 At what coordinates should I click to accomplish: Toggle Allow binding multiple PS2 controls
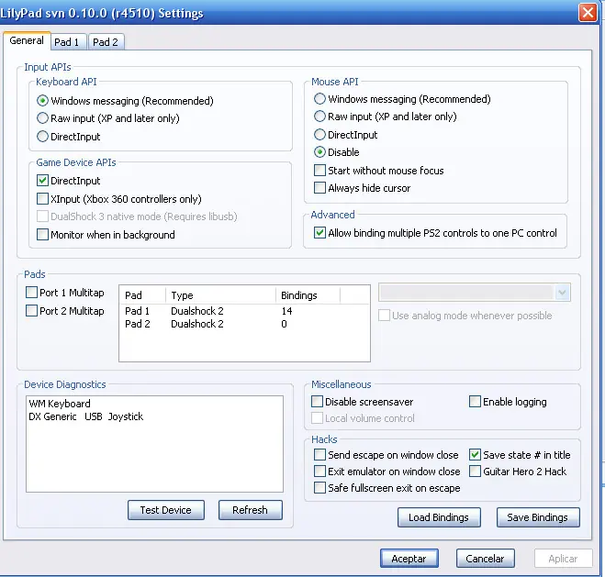tap(319, 233)
